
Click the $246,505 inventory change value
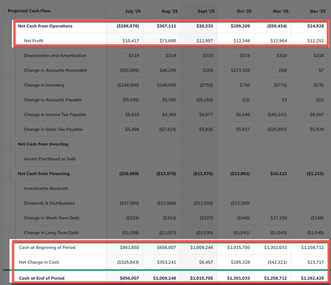[x=166, y=85]
